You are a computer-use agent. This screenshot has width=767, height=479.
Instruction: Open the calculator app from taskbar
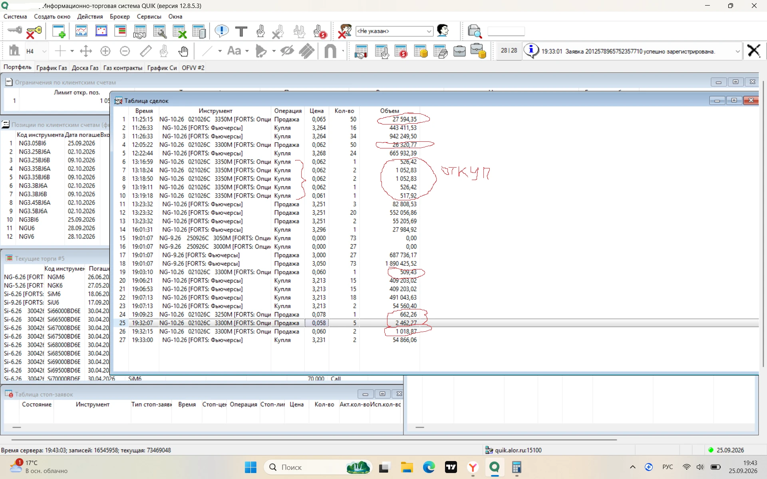516,467
